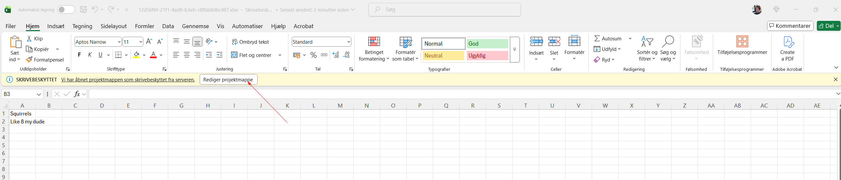Viewport: 841px width, 180px height.
Task: Click the Slet cells icon
Action: click(554, 42)
